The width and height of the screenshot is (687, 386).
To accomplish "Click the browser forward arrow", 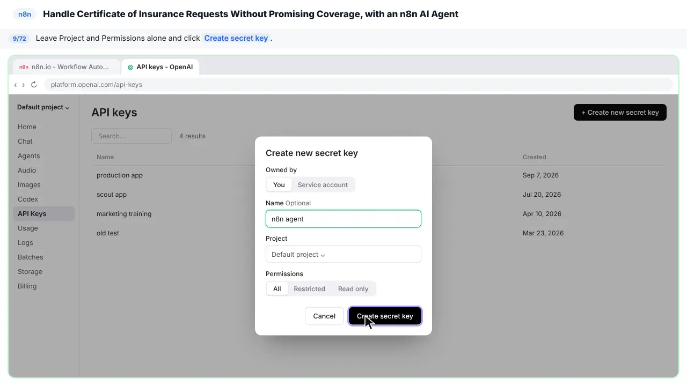I will coord(24,85).
